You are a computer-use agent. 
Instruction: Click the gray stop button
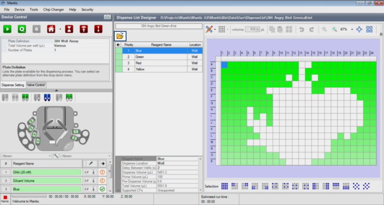tap(36, 29)
